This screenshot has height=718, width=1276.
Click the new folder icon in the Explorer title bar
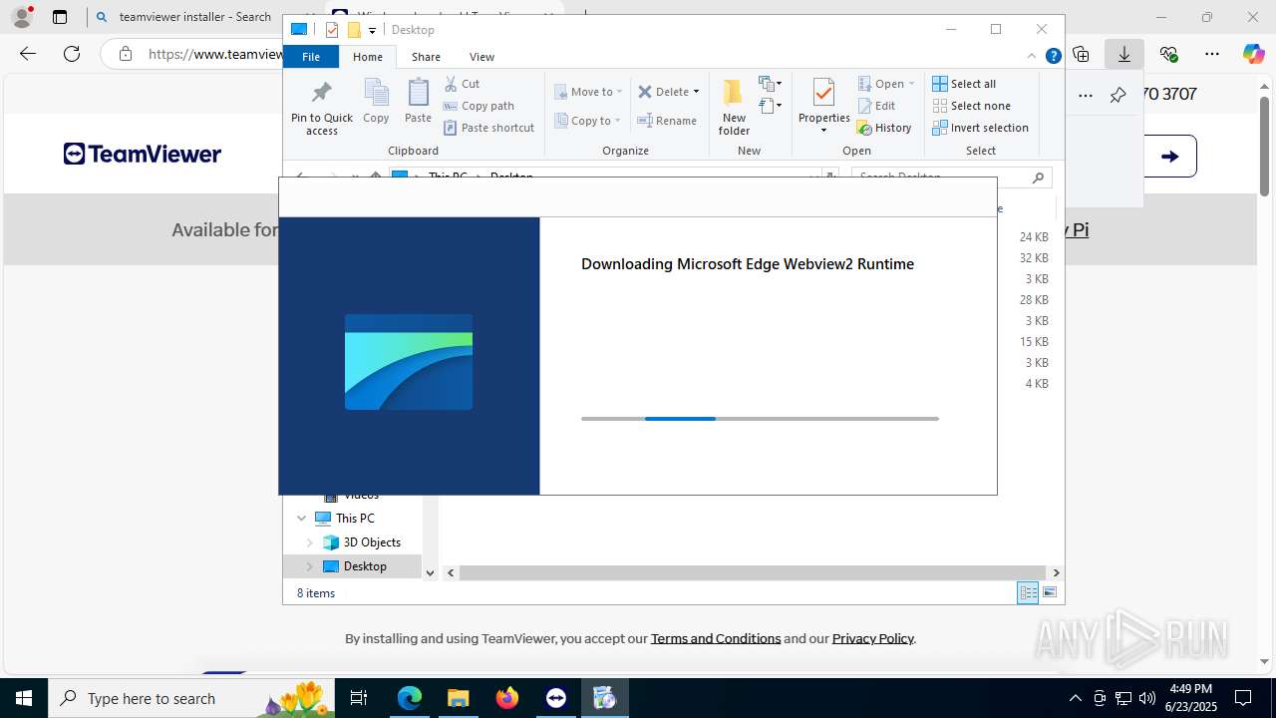pos(353,30)
